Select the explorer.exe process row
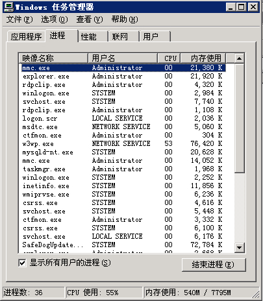The height and width of the screenshot is (301, 263). click(x=123, y=77)
